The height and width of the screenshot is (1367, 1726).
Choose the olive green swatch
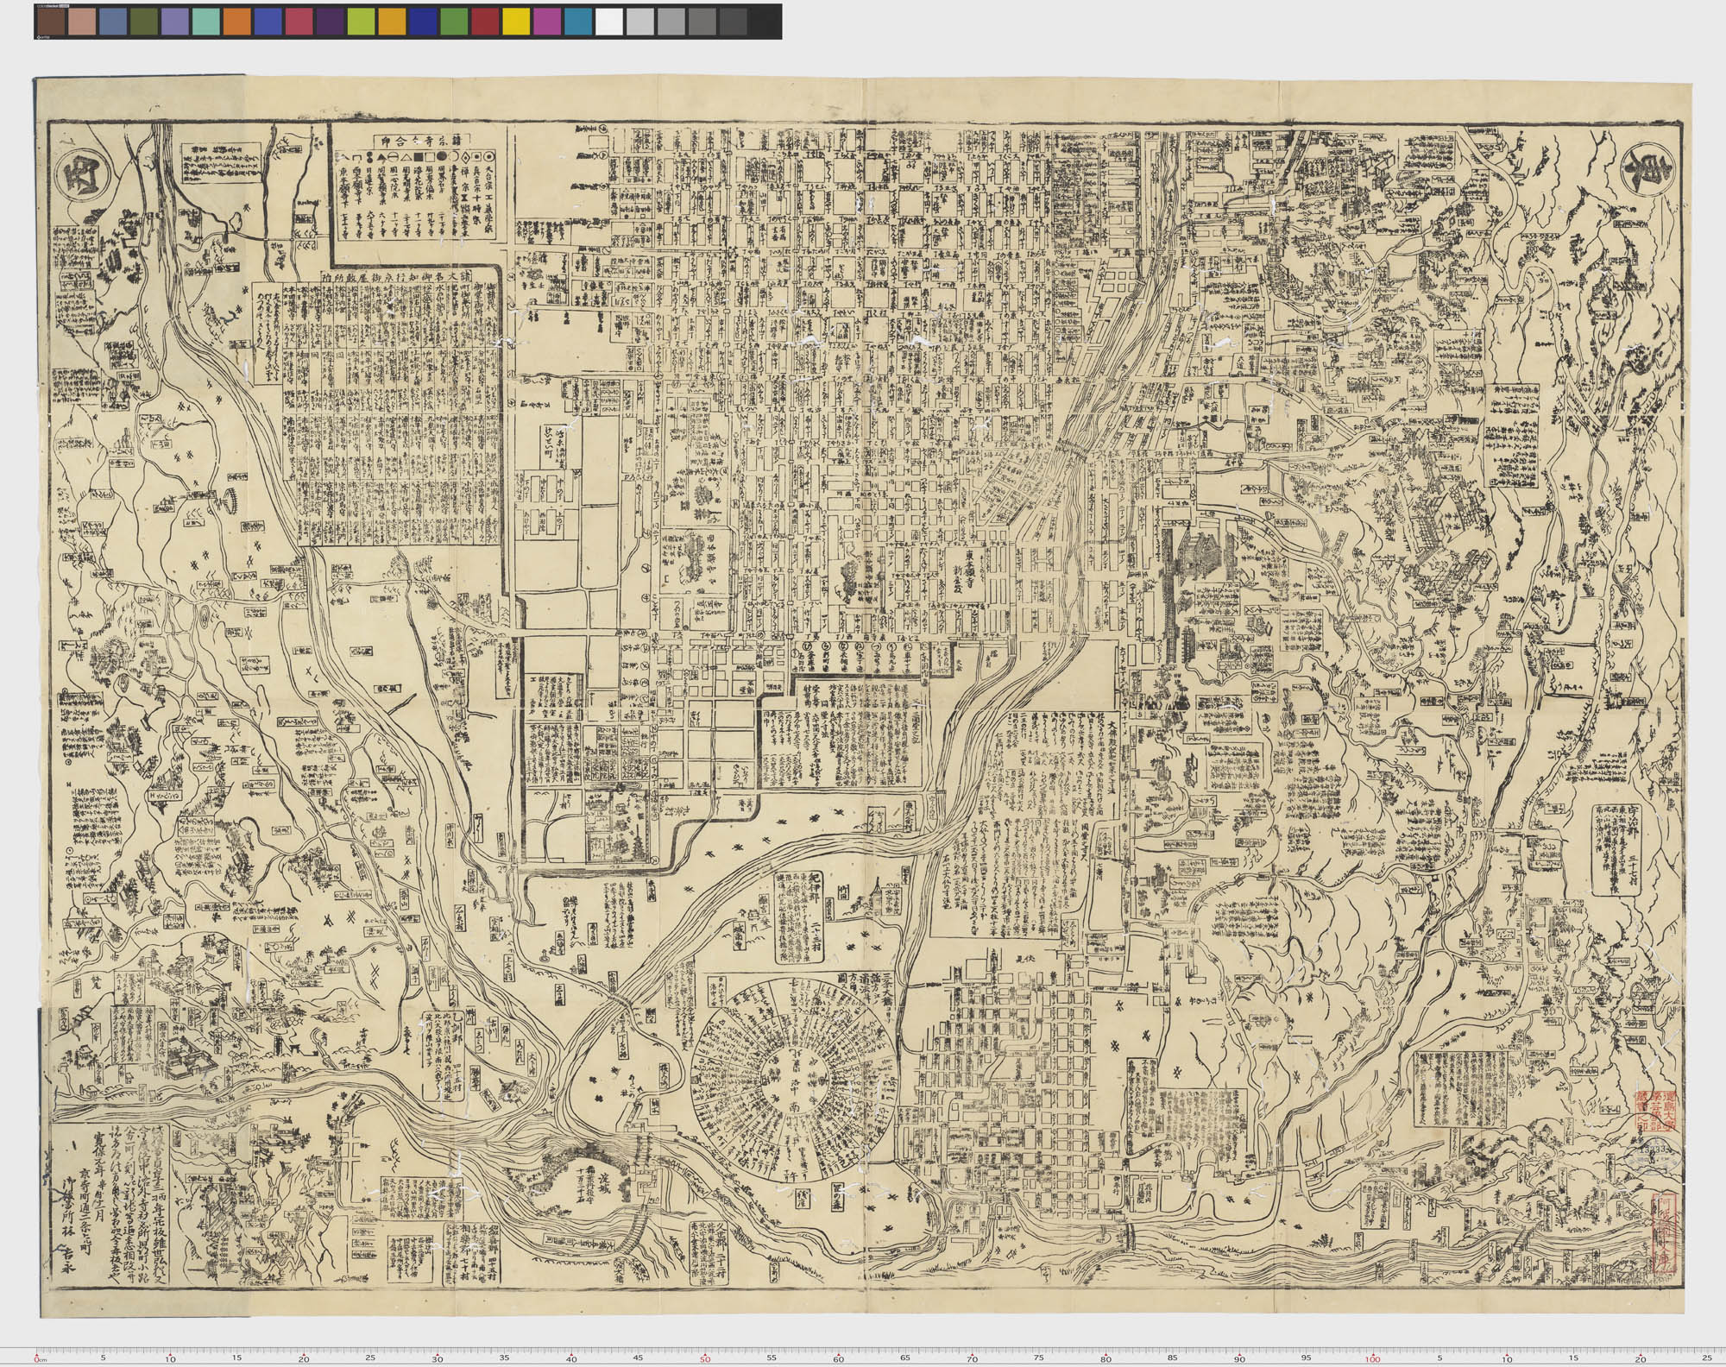tap(143, 22)
